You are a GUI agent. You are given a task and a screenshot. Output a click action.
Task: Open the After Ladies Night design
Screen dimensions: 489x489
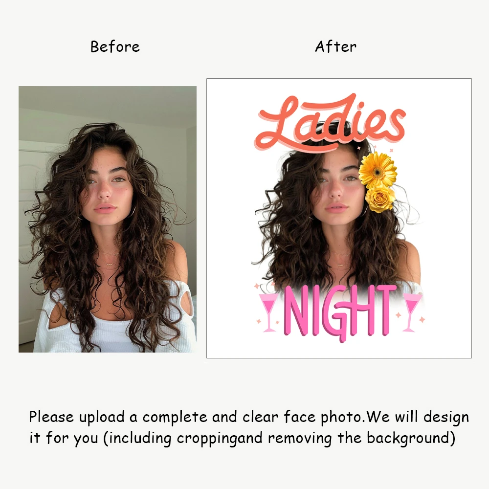tap(339, 218)
